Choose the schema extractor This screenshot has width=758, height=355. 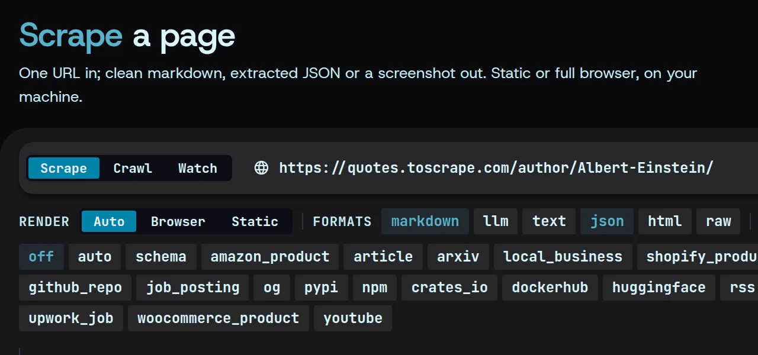[x=161, y=257]
